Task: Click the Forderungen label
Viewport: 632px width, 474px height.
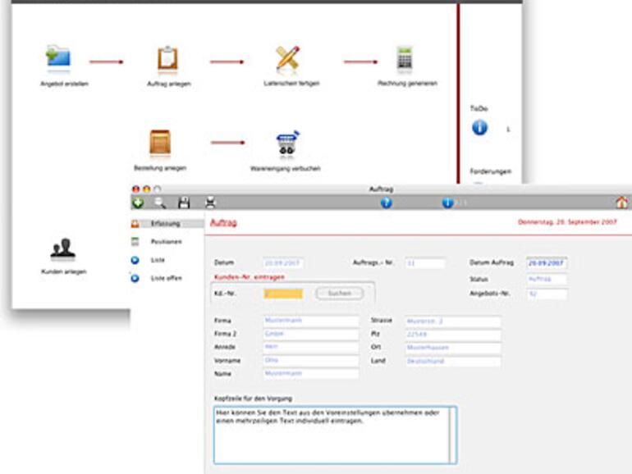Action: (x=491, y=171)
